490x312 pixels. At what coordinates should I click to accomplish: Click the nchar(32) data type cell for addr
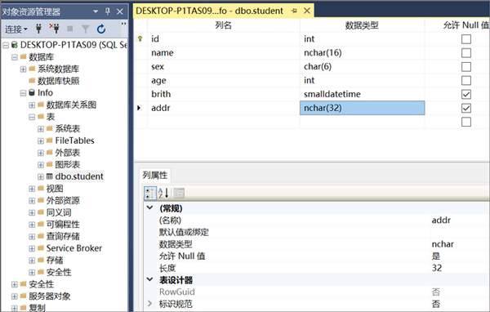(x=362, y=108)
